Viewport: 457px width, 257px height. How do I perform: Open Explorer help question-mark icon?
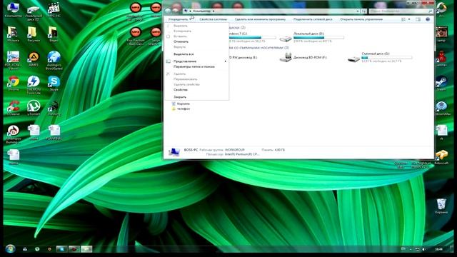coord(428,19)
